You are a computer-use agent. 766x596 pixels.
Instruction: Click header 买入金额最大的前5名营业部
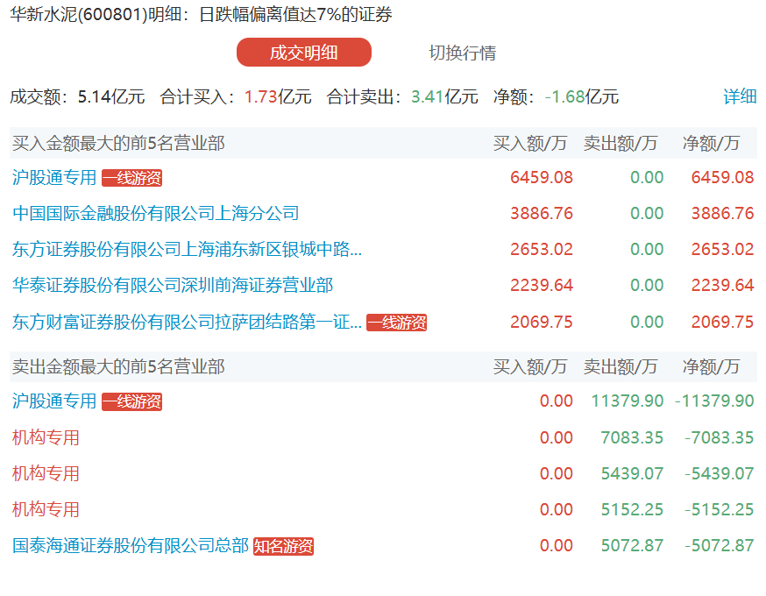(118, 143)
